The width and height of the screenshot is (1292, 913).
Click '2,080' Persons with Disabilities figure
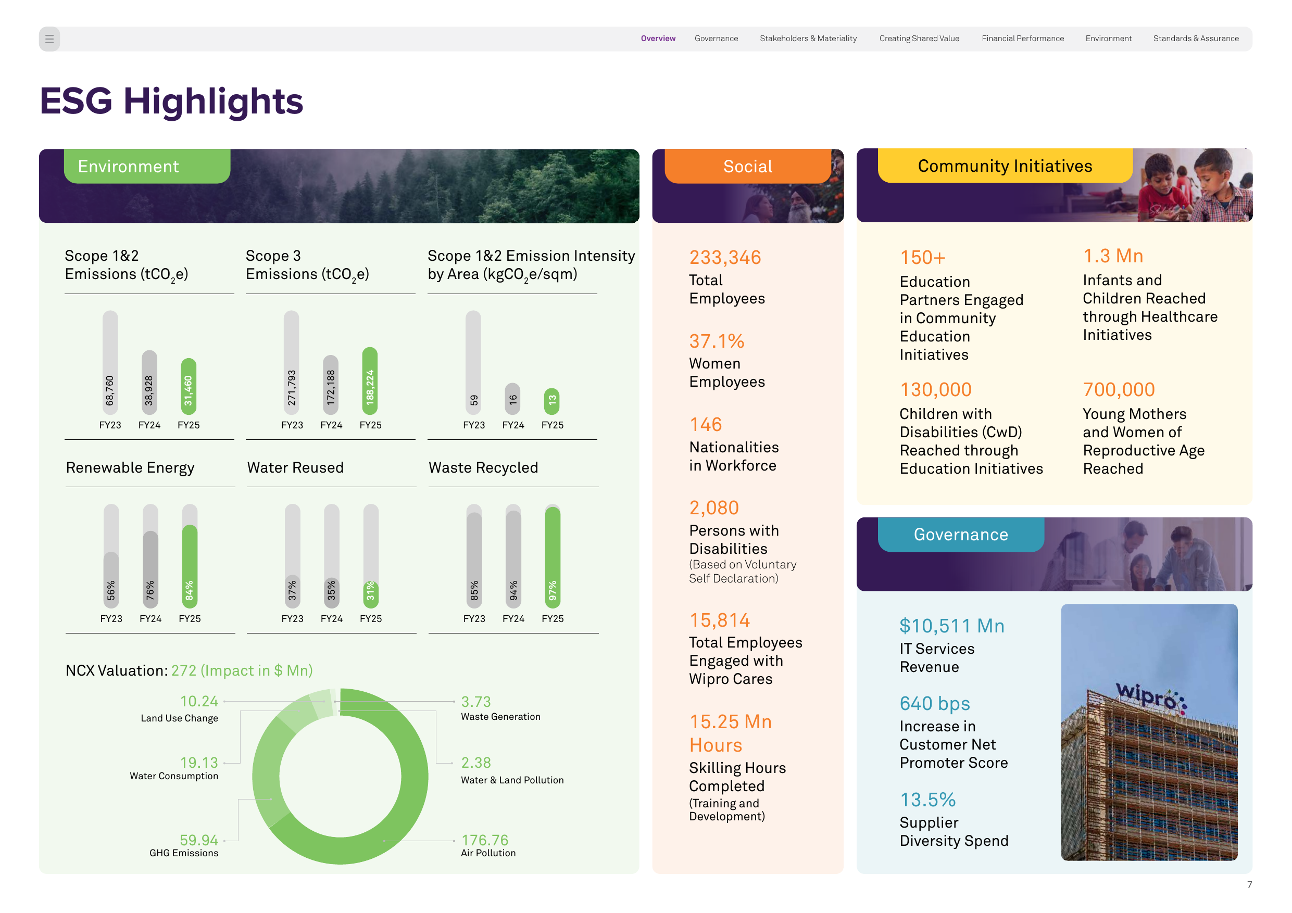coord(713,508)
